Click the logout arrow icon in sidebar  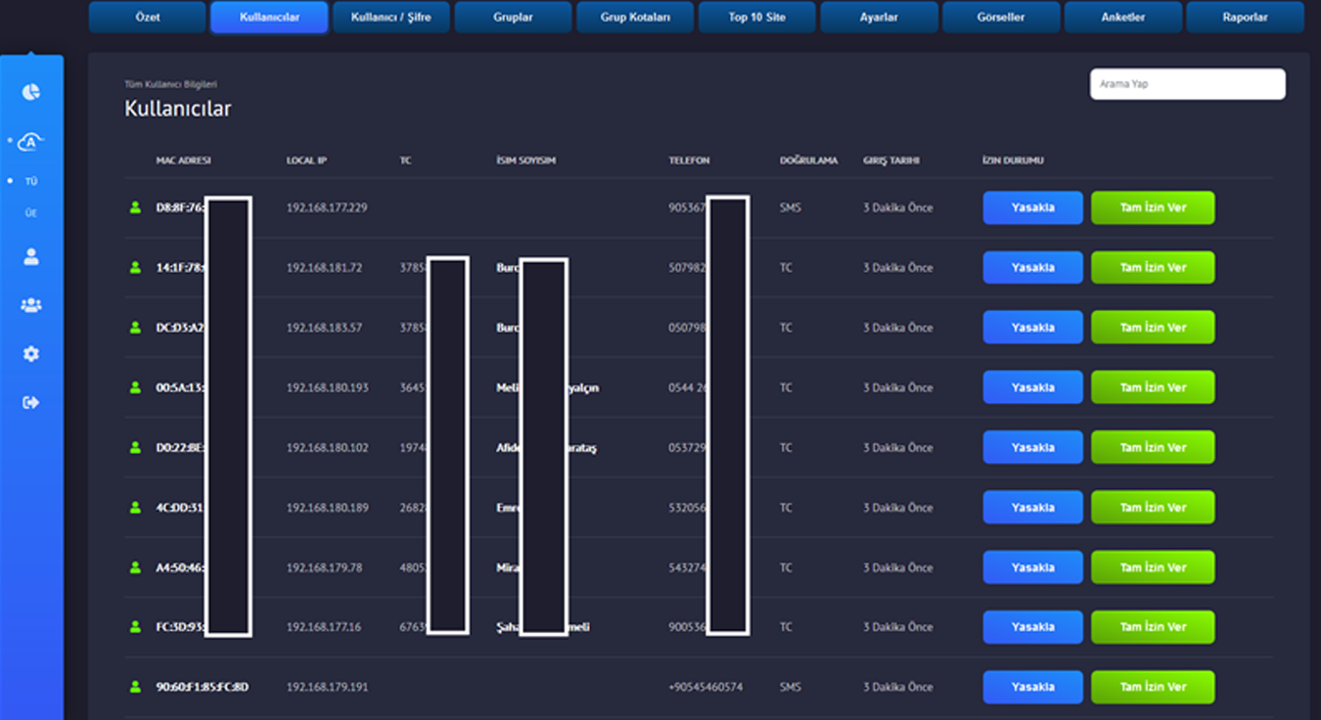pyautogui.click(x=31, y=402)
